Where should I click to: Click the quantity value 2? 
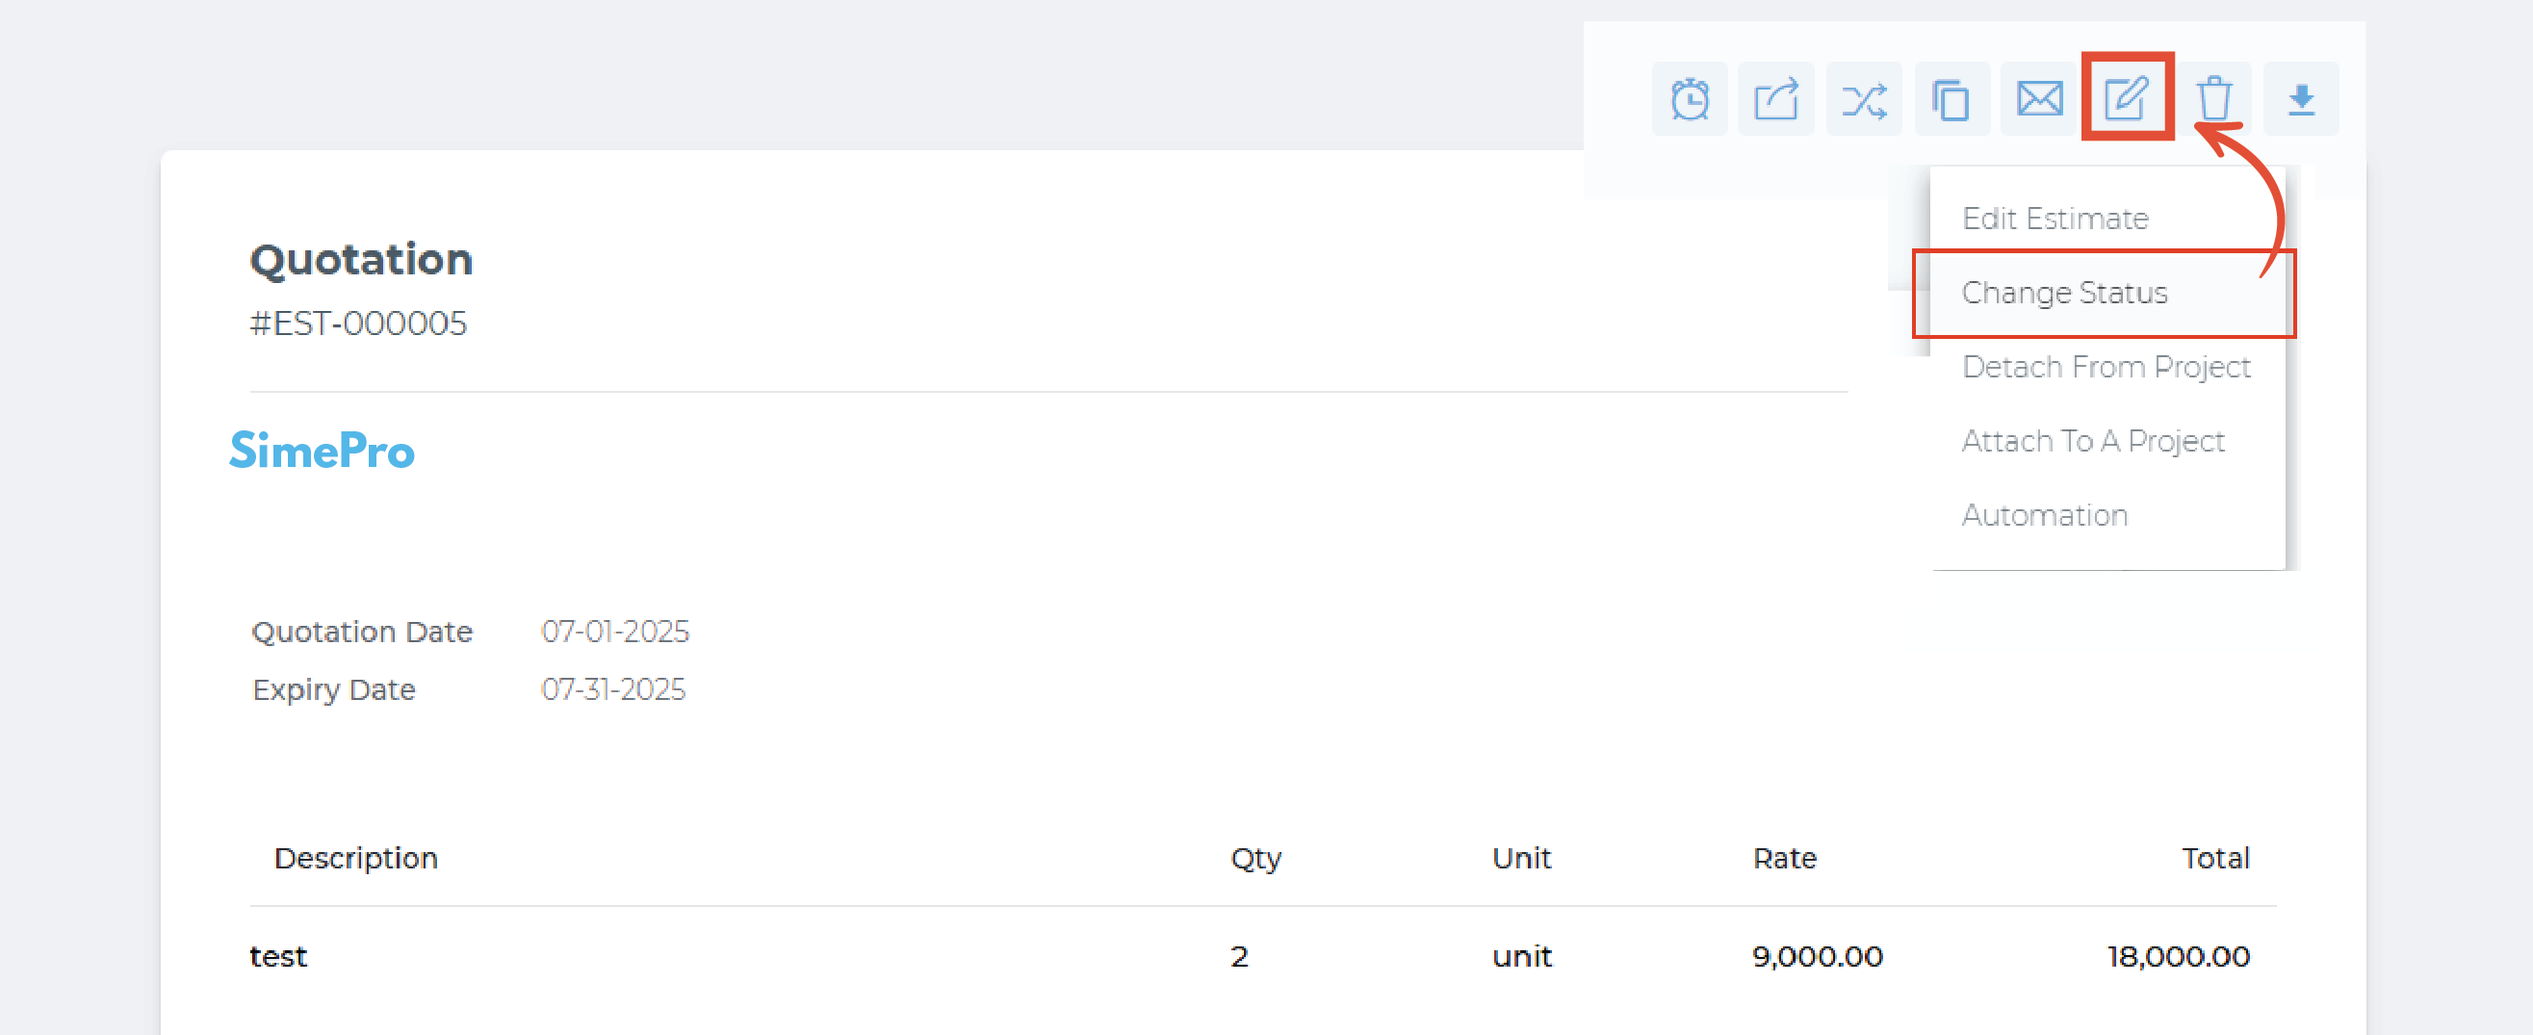[x=1239, y=956]
